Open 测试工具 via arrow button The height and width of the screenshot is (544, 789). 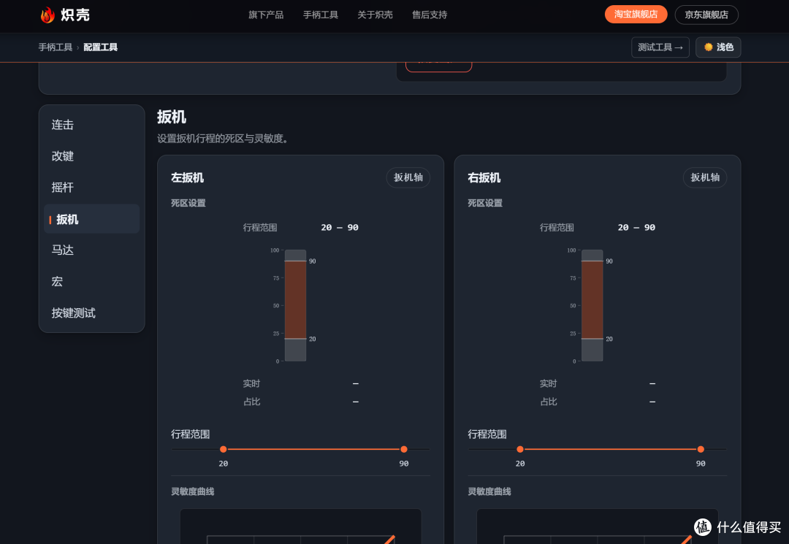pos(660,47)
